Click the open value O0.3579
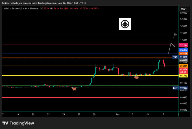 tap(44, 8)
